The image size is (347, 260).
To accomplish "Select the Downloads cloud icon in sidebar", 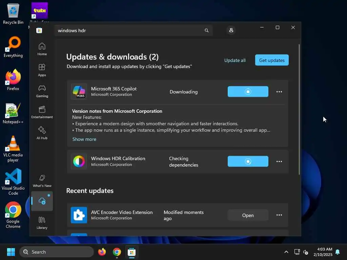I will coord(42,201).
